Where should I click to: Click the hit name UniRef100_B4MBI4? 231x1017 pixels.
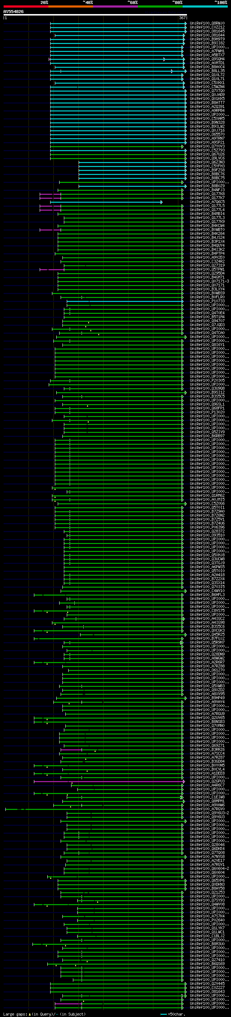207,214
